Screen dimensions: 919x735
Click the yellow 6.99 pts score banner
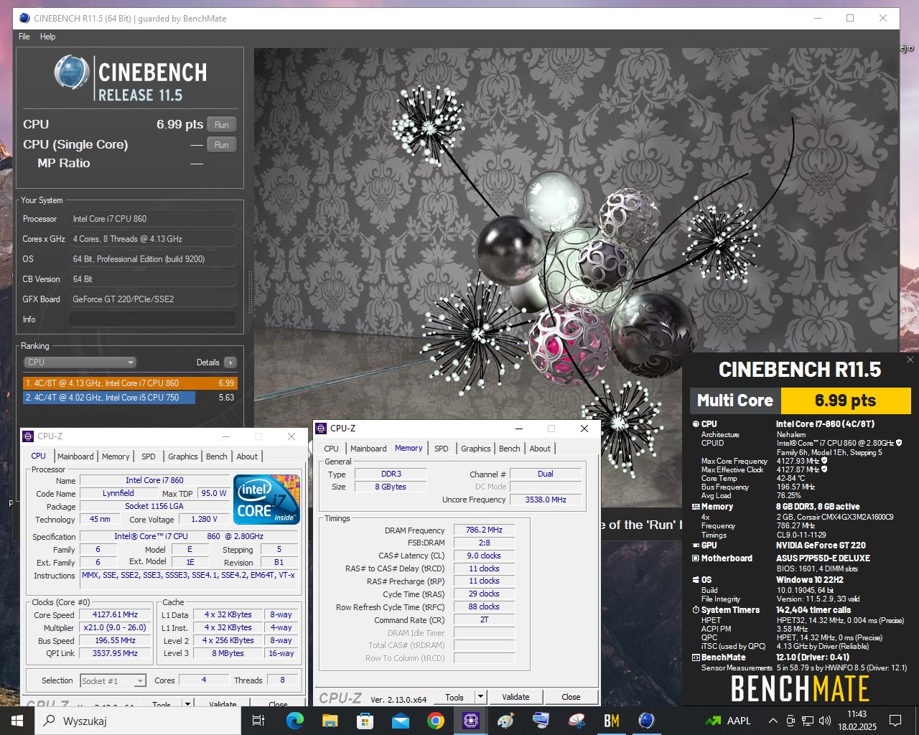pyautogui.click(x=846, y=401)
